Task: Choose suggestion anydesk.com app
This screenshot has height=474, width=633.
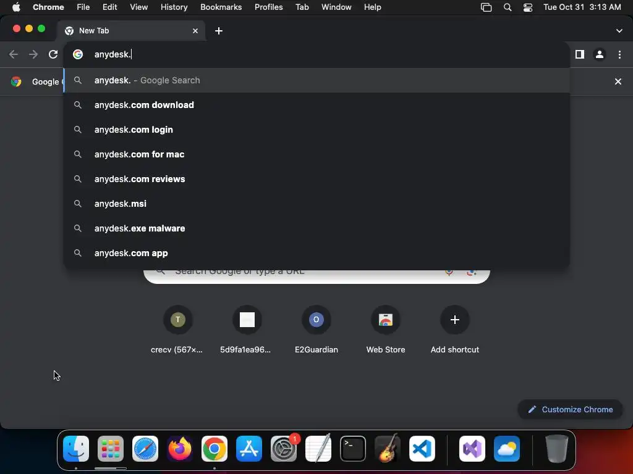Action: (316, 252)
